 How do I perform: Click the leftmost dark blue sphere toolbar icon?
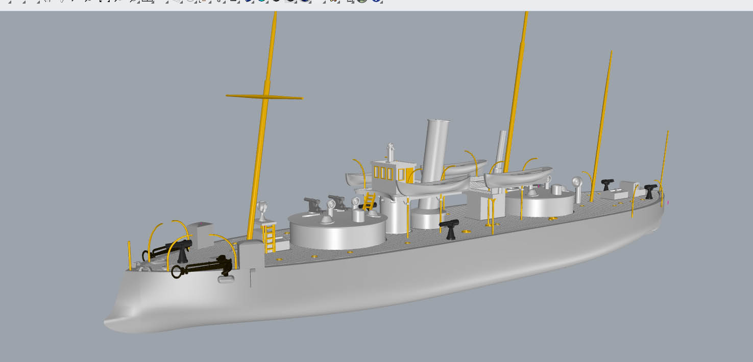pyautogui.click(x=248, y=1)
